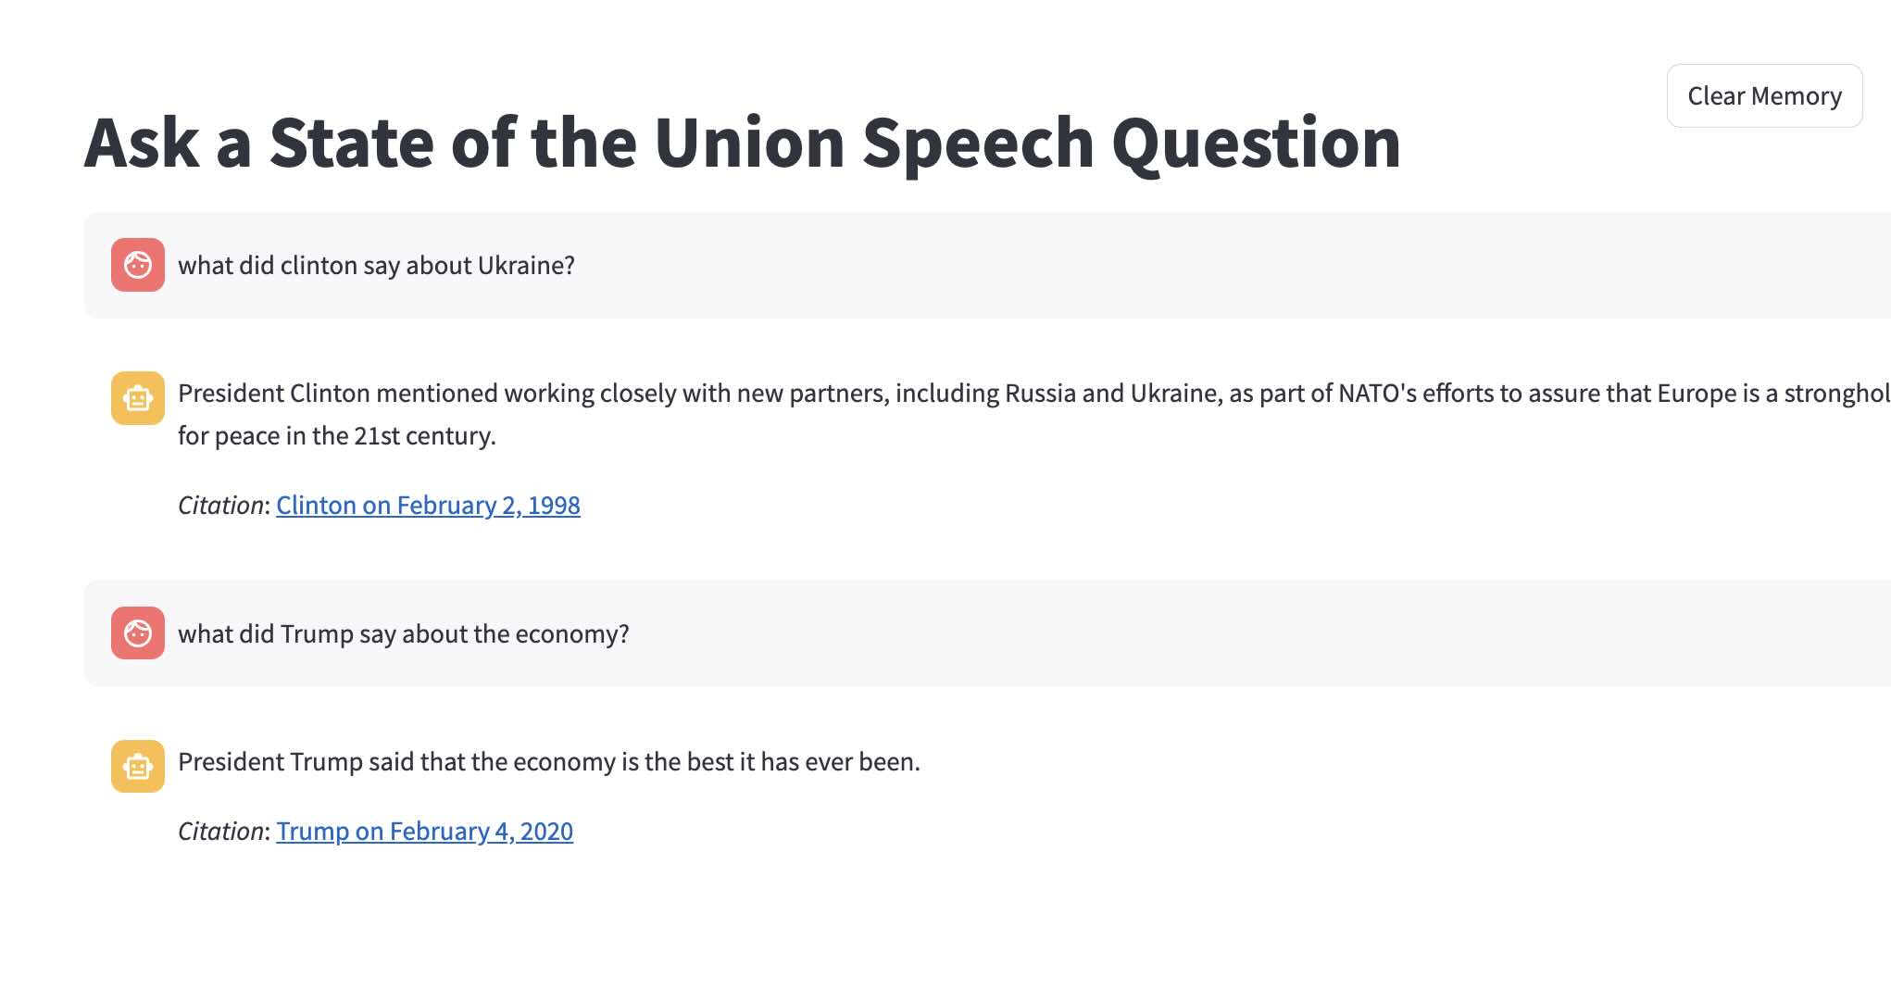The image size is (1891, 1002).
Task: Open the Trump on February 4, 2020 citation
Action: [x=424, y=832]
